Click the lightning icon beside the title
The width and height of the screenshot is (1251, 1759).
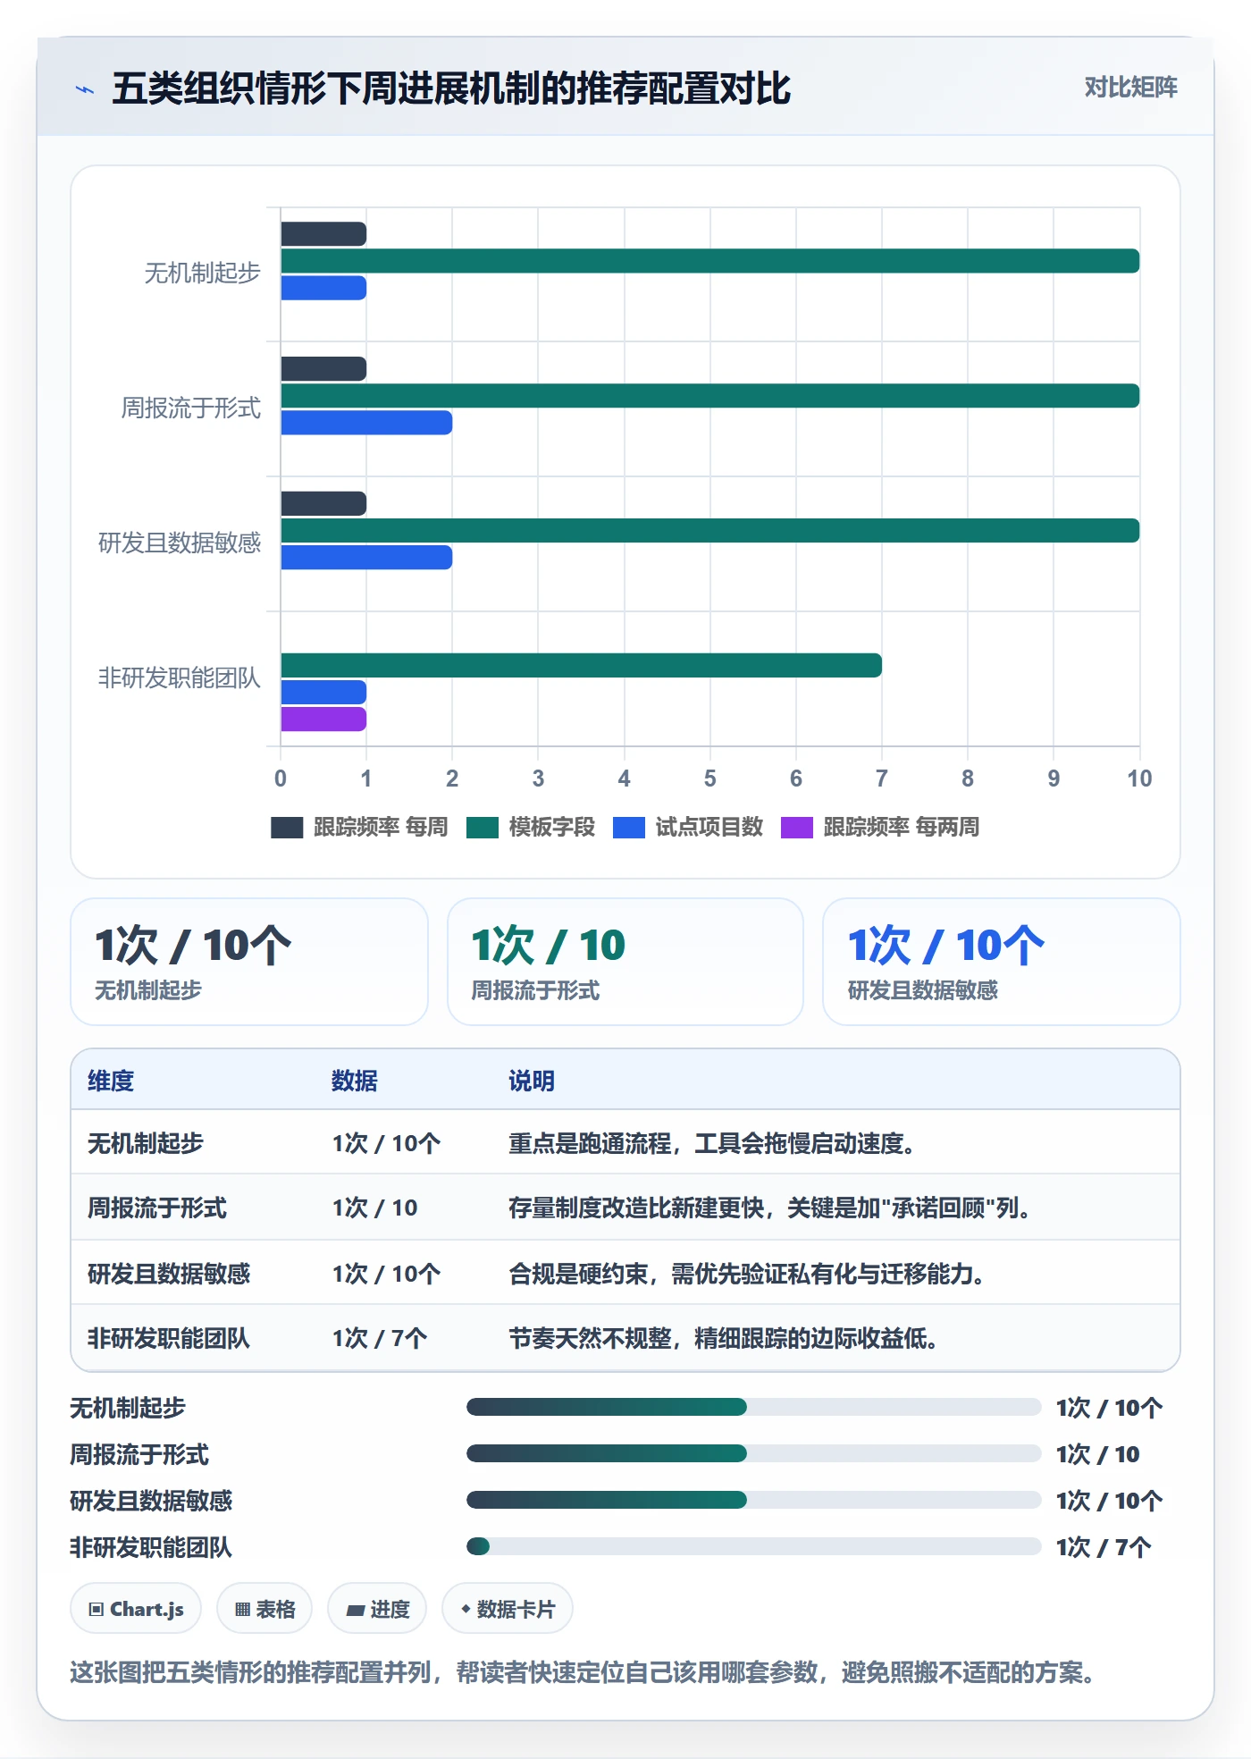pyautogui.click(x=85, y=89)
